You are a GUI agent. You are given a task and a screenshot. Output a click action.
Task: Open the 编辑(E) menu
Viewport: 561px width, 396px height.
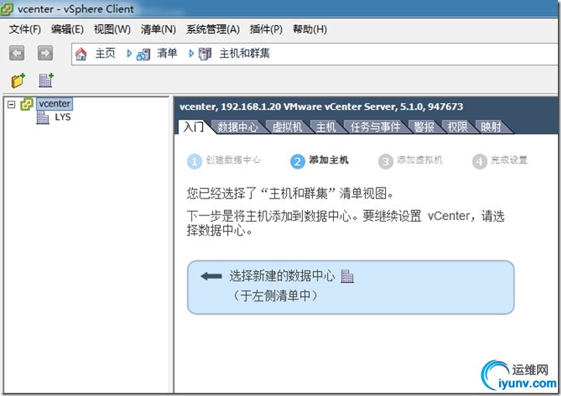(x=67, y=29)
